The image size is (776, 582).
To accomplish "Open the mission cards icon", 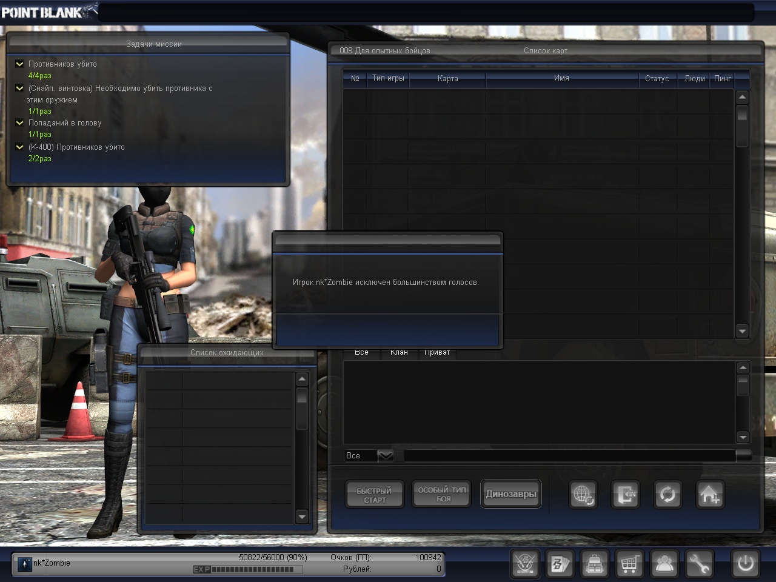I will click(x=560, y=564).
